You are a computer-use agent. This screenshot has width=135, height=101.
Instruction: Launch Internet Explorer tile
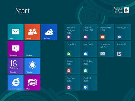pyautogui.click(x=16, y=83)
